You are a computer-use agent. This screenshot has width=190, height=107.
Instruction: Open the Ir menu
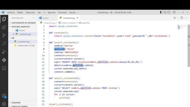(44, 12)
